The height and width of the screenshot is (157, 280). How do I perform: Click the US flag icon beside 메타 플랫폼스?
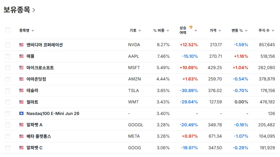click(21, 136)
